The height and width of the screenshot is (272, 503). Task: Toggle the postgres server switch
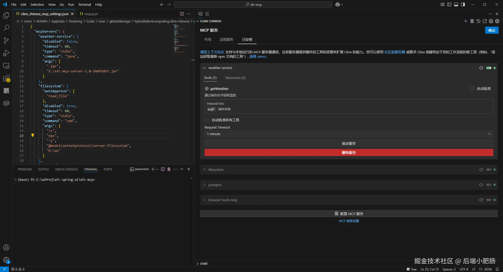tap(489, 185)
